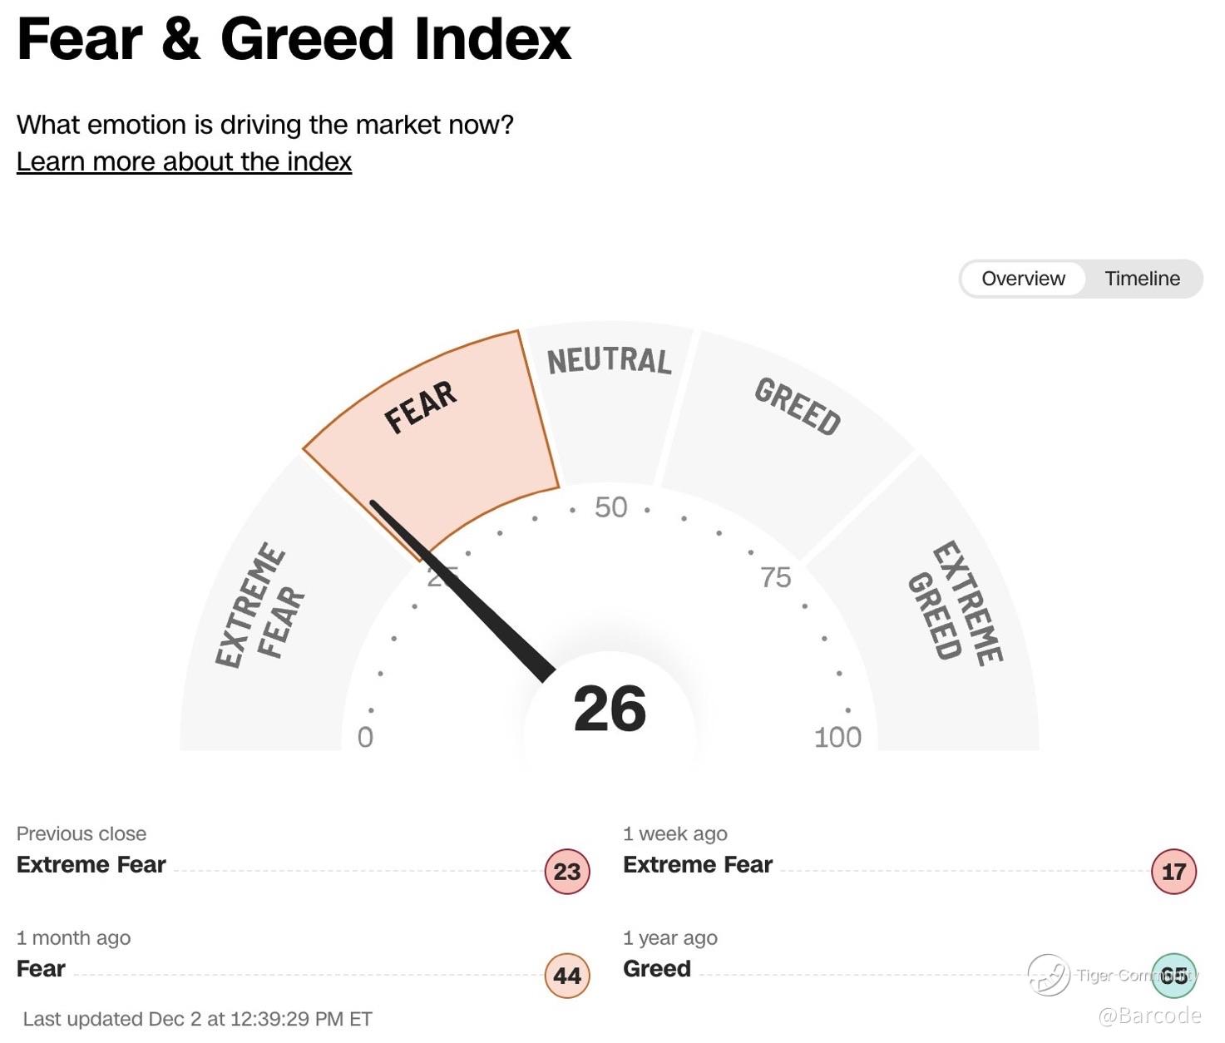Click the NEUTRAL gauge segment
This screenshot has height=1043, width=1225.
610,399
